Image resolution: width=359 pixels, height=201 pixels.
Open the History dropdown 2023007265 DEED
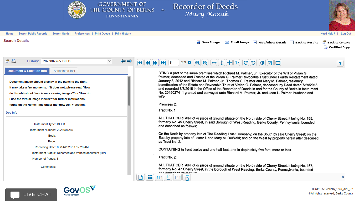click(x=76, y=61)
